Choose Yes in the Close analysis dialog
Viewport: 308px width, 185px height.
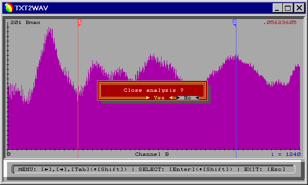[x=159, y=97]
